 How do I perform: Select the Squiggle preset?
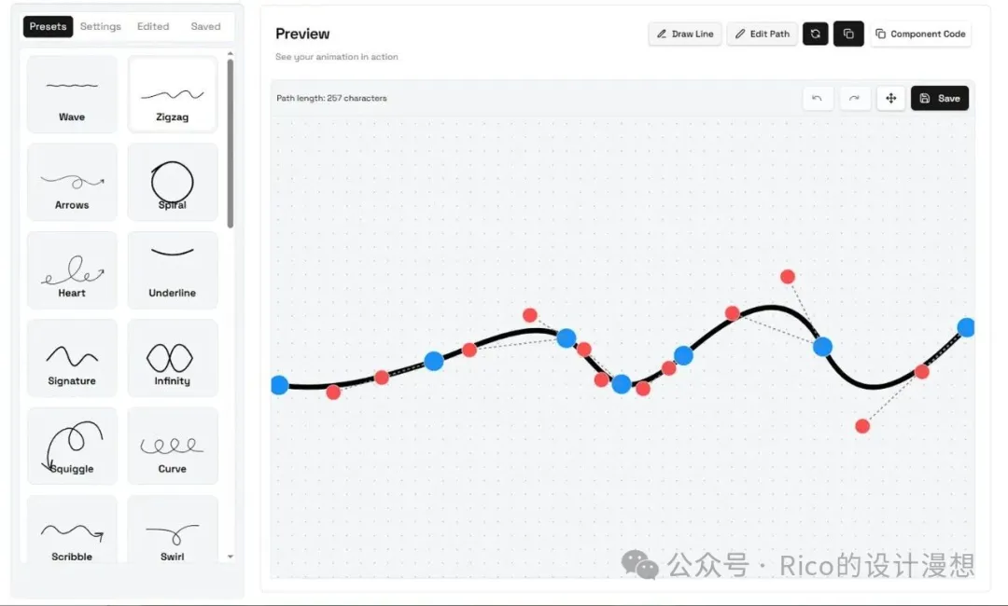[72, 446]
